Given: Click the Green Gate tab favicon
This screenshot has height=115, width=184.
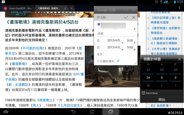Looking at the screenshot, I should 5,8.
